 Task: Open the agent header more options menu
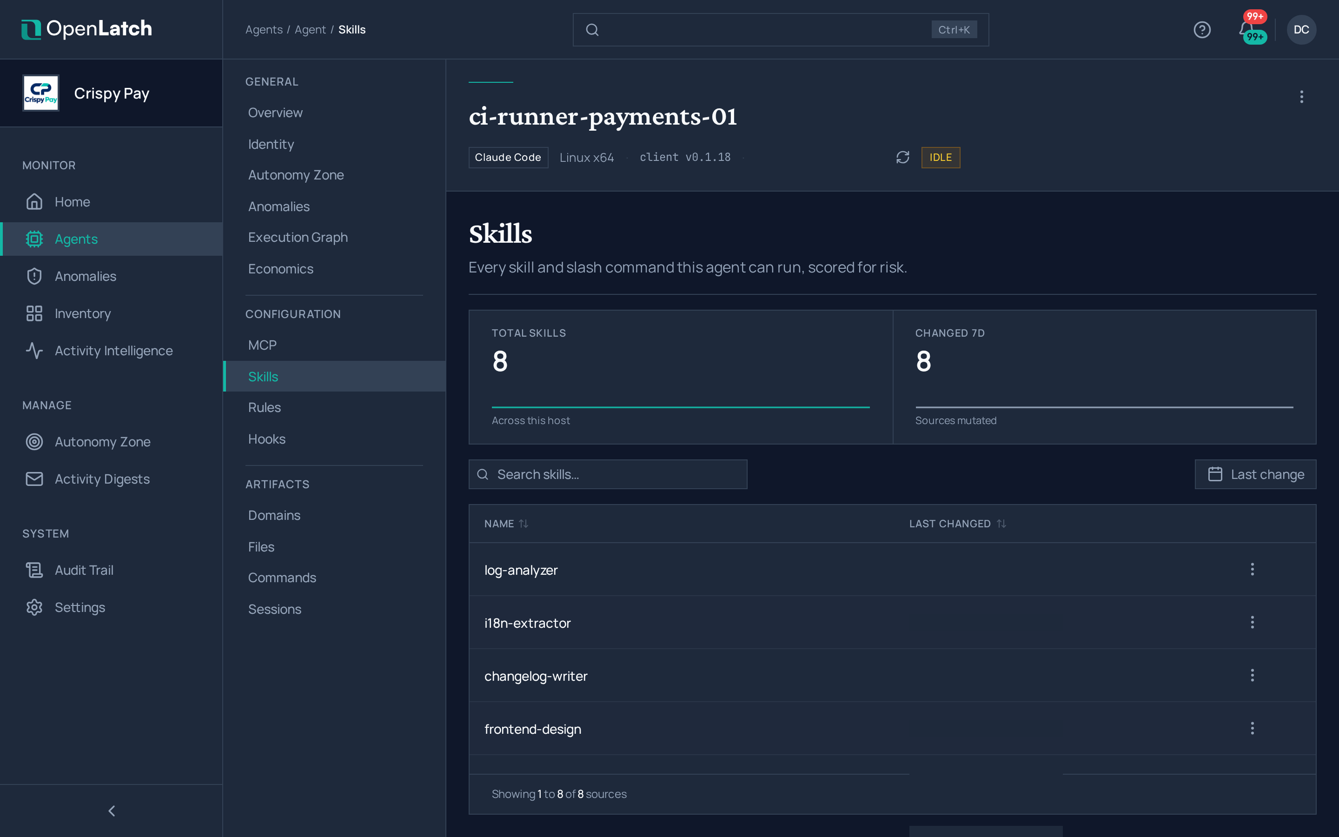pyautogui.click(x=1301, y=97)
